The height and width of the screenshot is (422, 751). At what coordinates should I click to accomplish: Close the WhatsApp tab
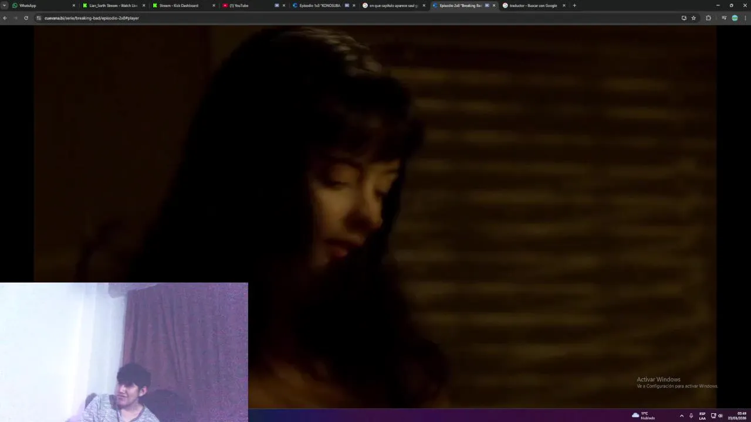tap(73, 5)
